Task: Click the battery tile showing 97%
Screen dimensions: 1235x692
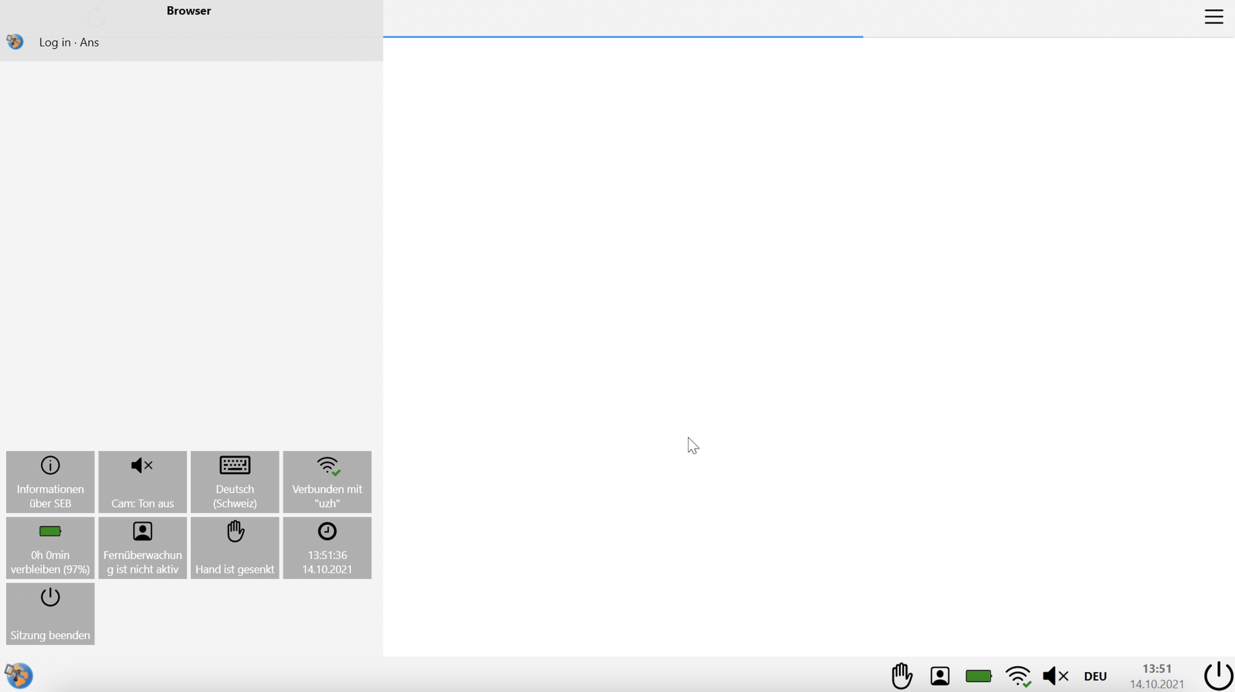Action: [50, 548]
